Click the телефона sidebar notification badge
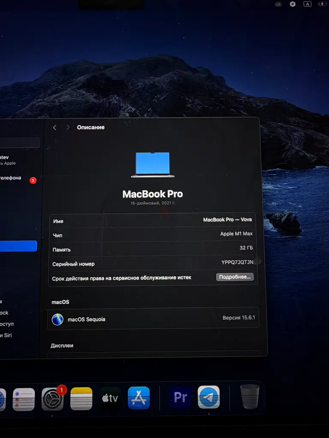Viewport: 329px width, 438px height. 33,181
